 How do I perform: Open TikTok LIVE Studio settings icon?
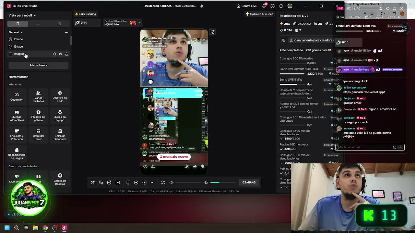point(281,6)
